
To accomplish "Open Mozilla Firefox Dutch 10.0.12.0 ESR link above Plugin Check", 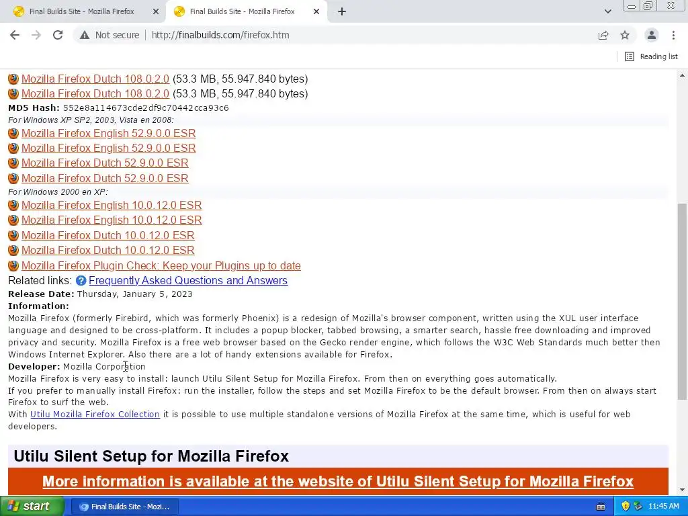I will pos(108,250).
